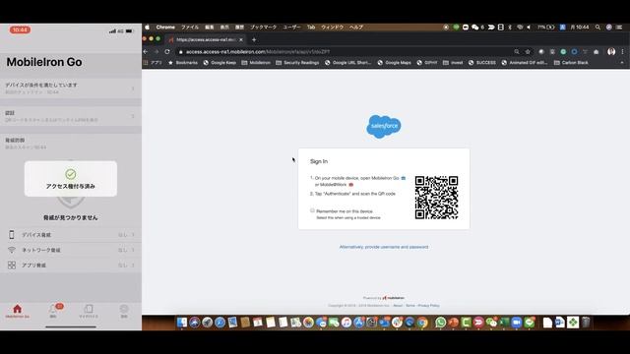Tap the app threat grid icon
Image resolution: width=630 pixels, height=354 pixels.
(x=12, y=265)
